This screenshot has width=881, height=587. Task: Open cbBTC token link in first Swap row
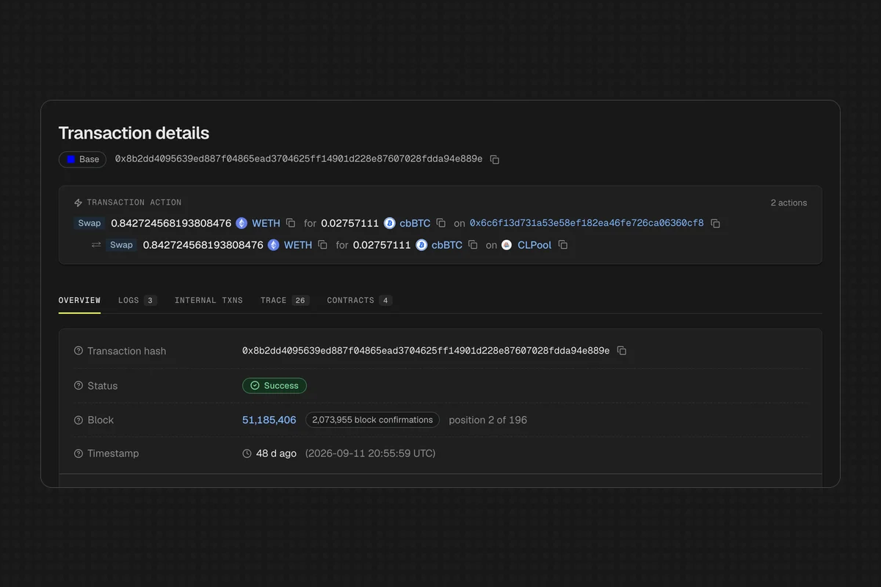pyautogui.click(x=416, y=223)
